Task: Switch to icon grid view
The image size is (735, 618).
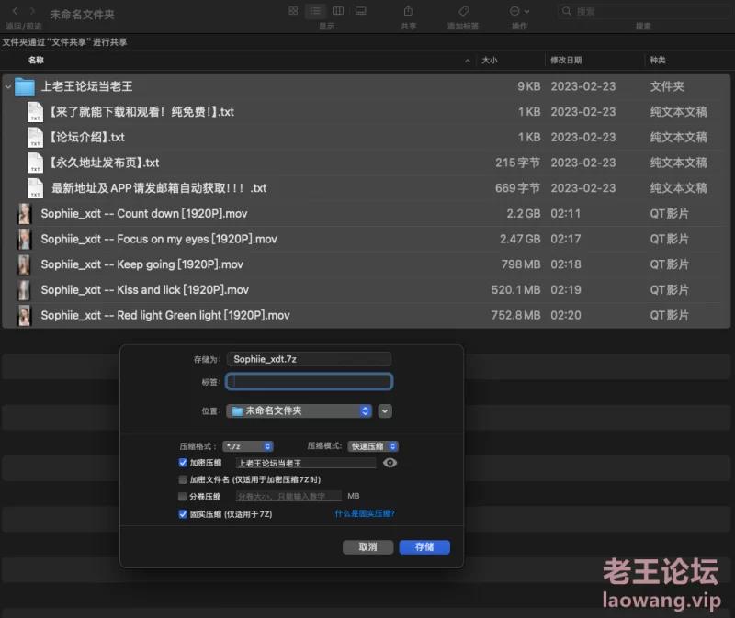Action: [x=293, y=11]
